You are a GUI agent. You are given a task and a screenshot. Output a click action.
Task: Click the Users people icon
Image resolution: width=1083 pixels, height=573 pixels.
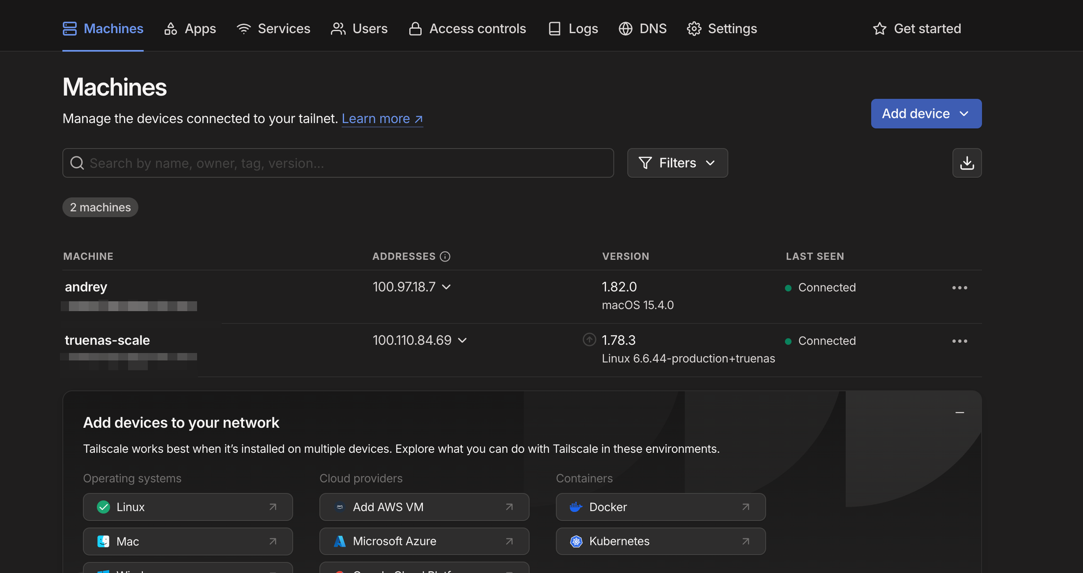(x=338, y=29)
